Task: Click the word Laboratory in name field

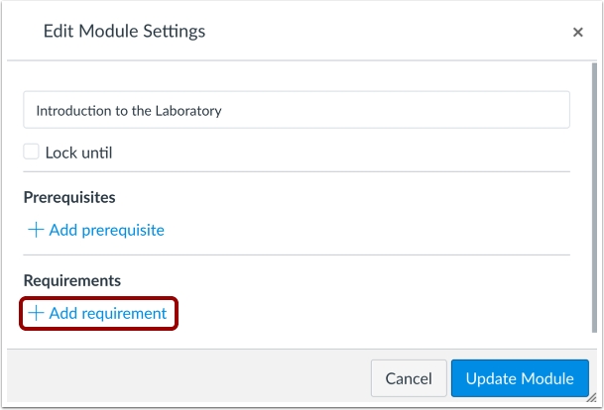Action: point(186,111)
